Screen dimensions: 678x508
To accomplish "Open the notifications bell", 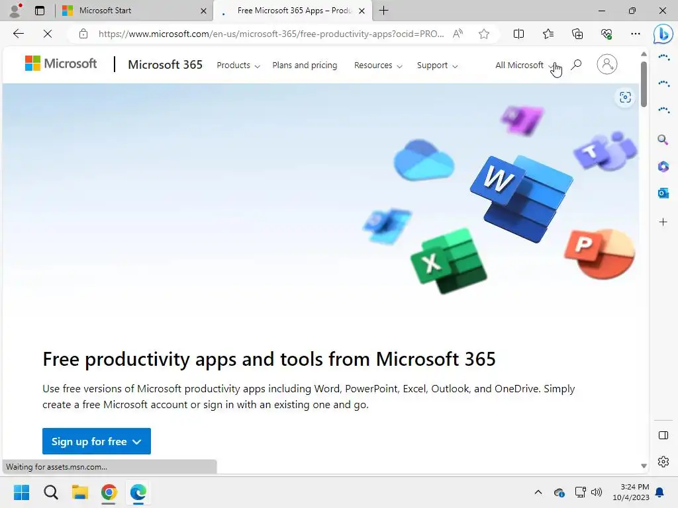I will (x=660, y=492).
